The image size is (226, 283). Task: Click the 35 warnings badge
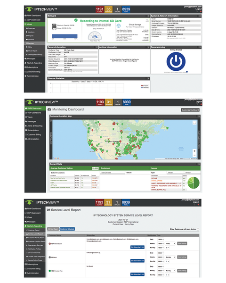(x=108, y=9)
